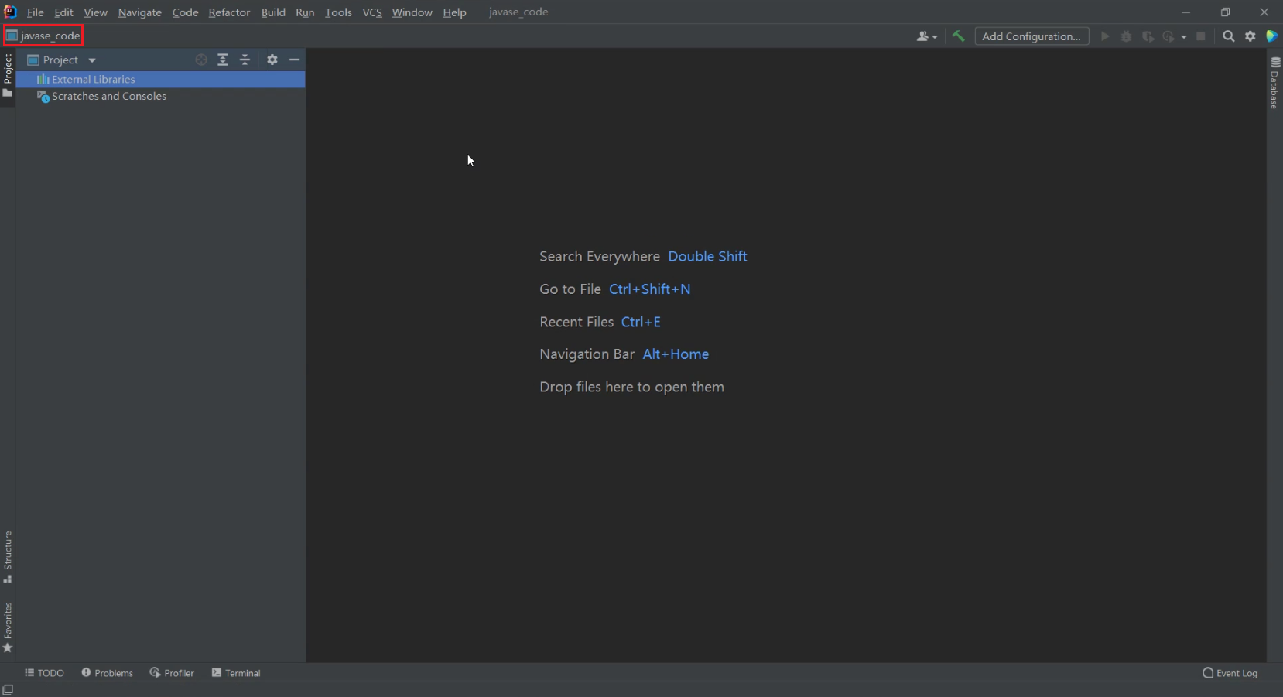Switch to the Terminal tab
1283x697 pixels.
pyautogui.click(x=236, y=673)
